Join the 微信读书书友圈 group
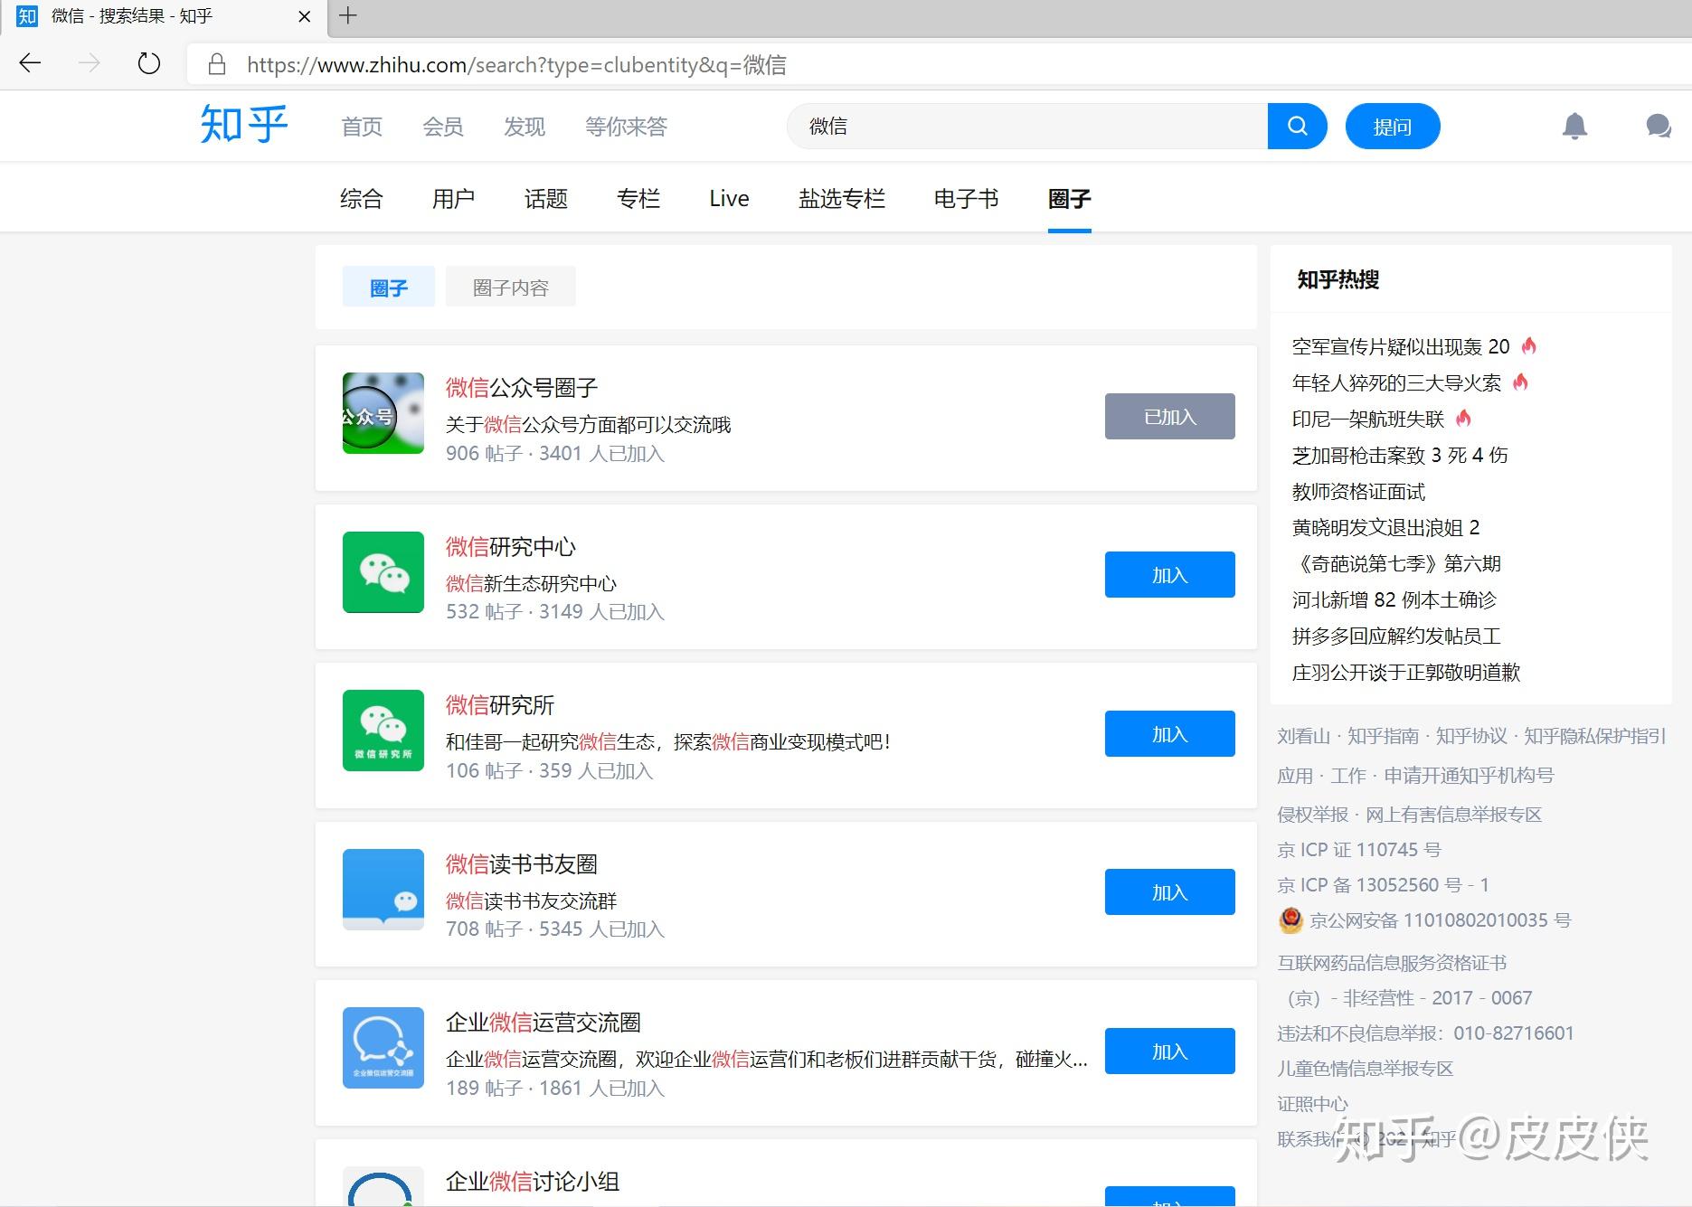This screenshot has width=1692, height=1207. coord(1169,892)
